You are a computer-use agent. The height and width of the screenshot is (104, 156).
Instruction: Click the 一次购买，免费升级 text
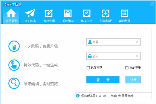coord(41,46)
